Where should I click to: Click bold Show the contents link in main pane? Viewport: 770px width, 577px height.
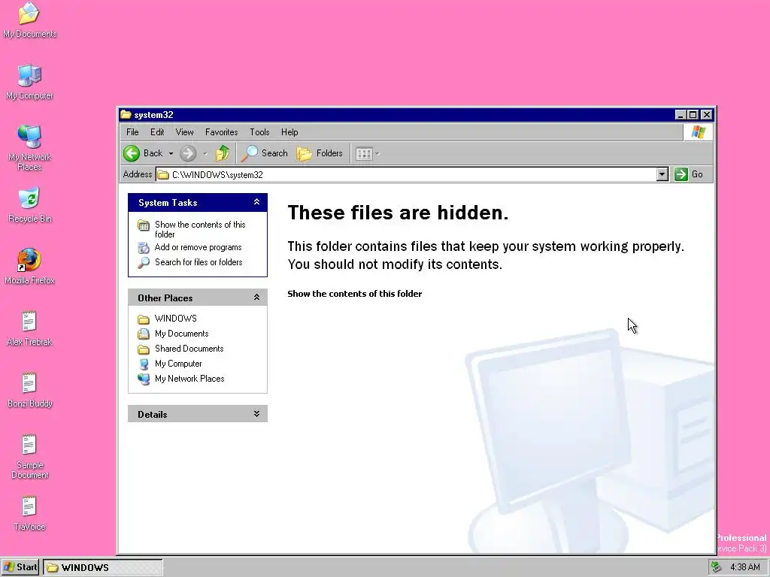pos(355,294)
